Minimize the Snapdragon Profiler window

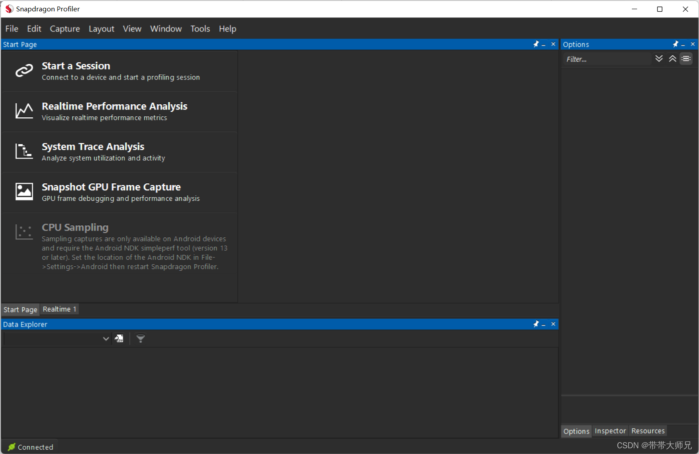click(634, 9)
